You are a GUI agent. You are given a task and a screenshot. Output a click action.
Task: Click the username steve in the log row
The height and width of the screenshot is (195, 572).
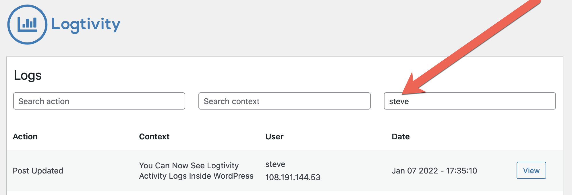pyautogui.click(x=275, y=164)
